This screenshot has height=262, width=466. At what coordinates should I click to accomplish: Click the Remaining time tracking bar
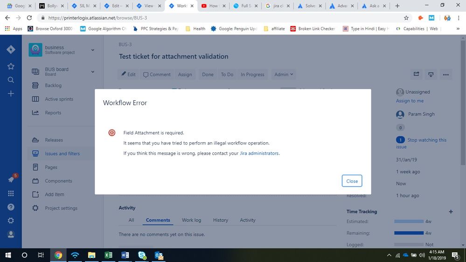tap(409, 233)
